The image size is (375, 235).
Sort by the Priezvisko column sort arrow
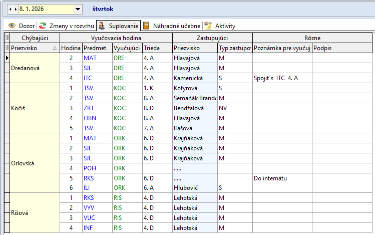[55, 48]
